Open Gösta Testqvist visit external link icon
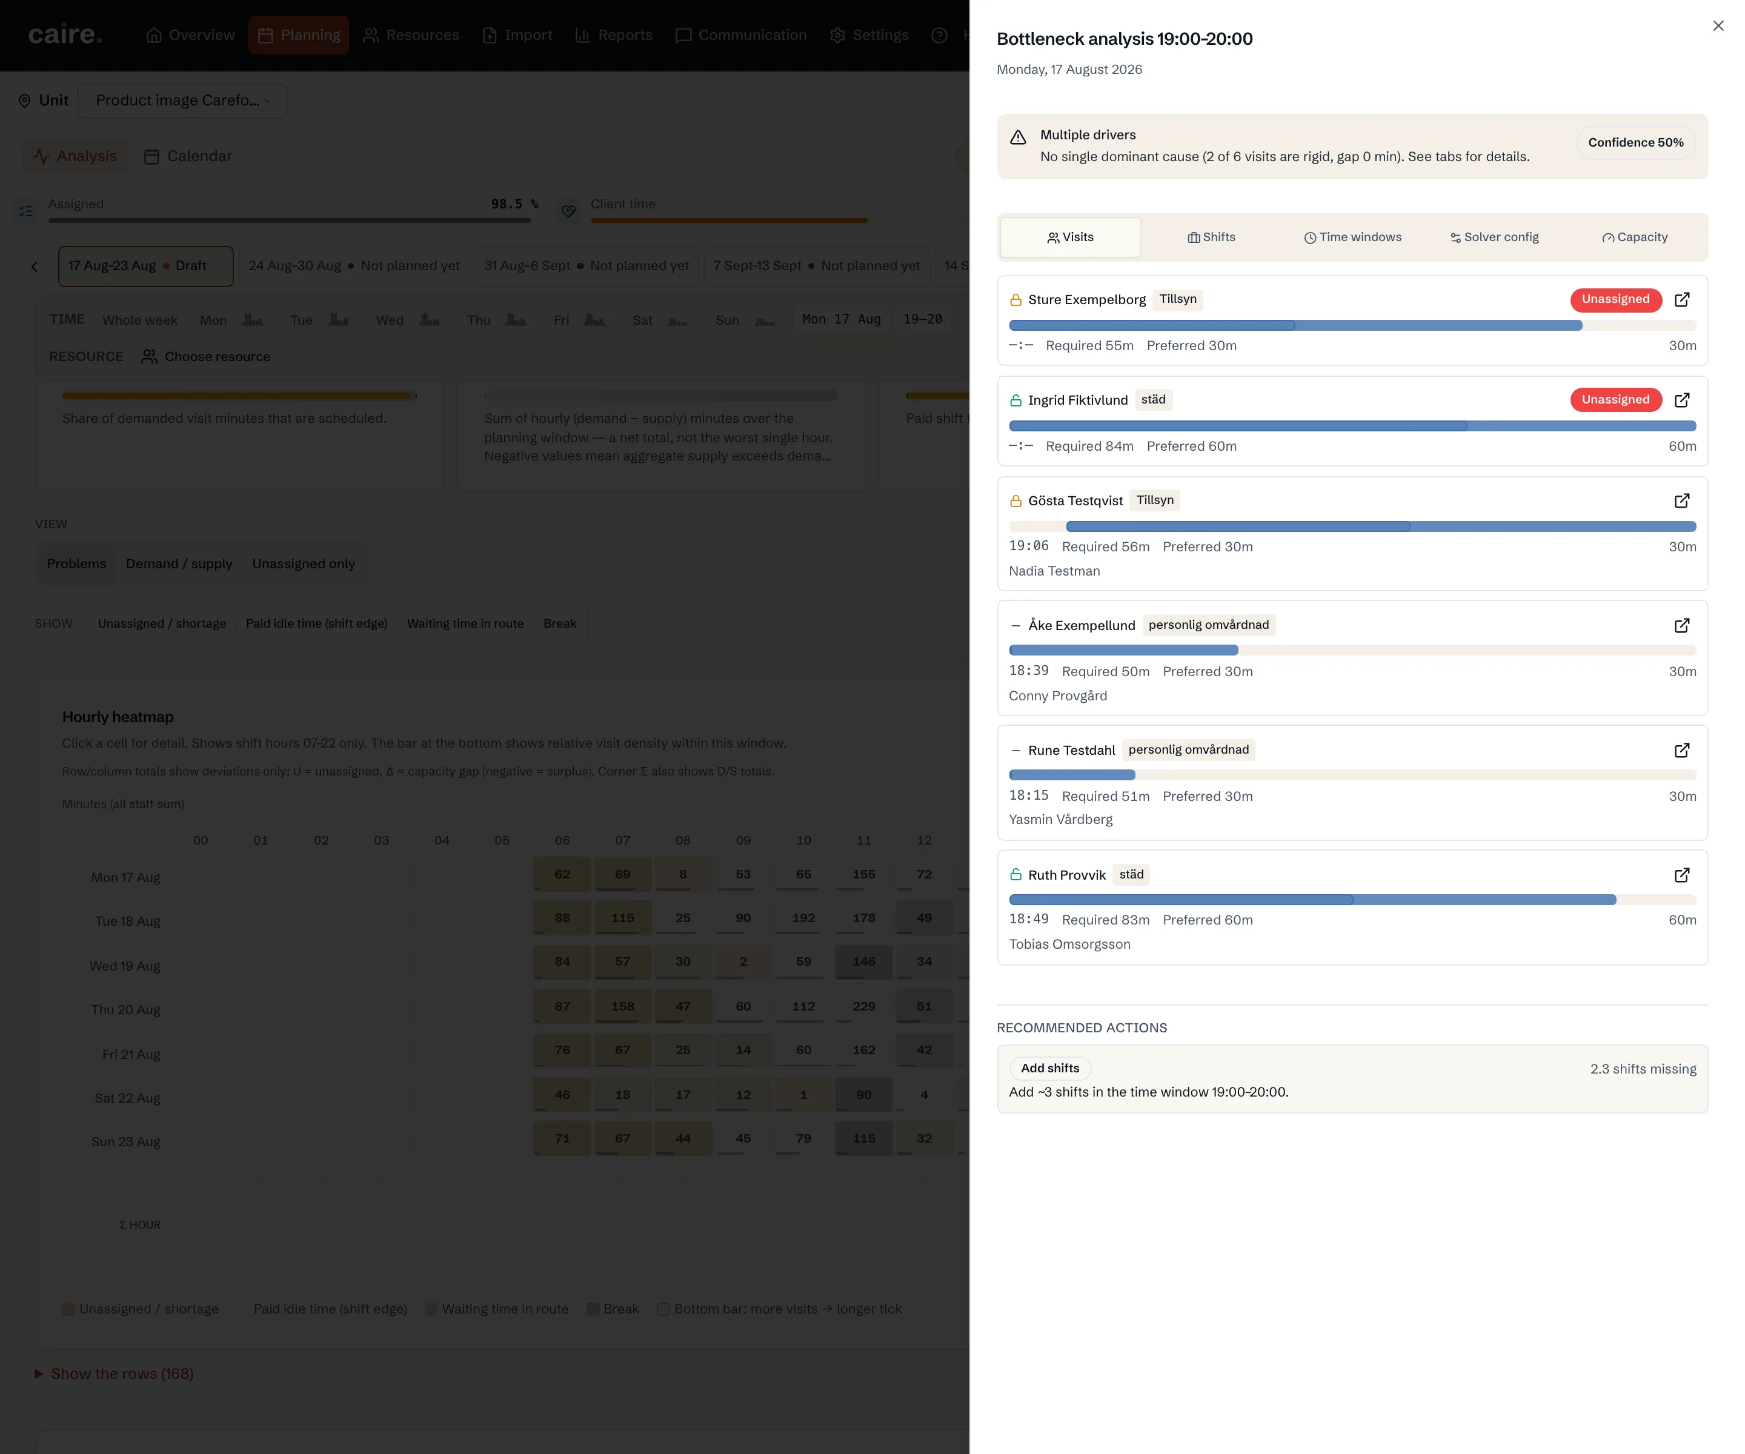 (x=1682, y=500)
